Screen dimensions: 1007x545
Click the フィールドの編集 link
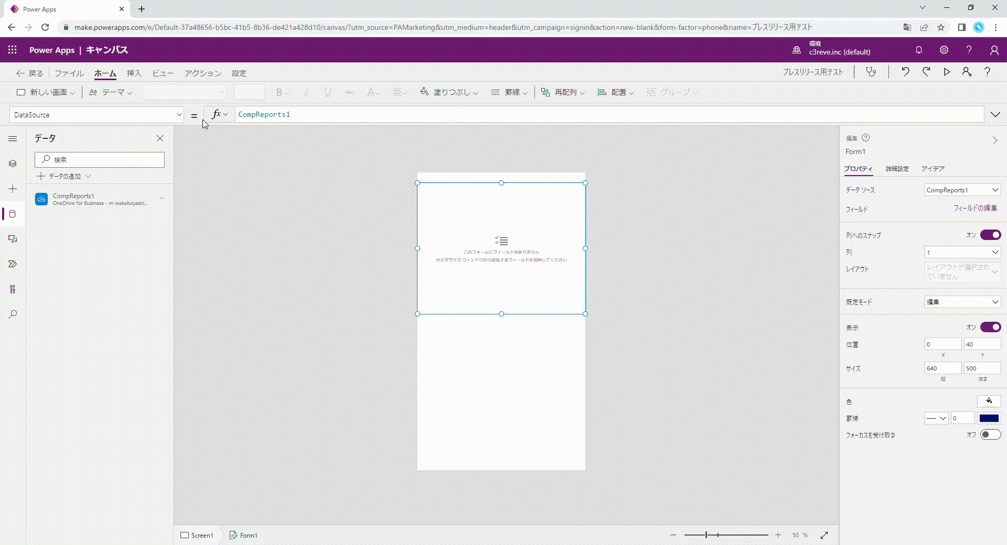click(974, 208)
